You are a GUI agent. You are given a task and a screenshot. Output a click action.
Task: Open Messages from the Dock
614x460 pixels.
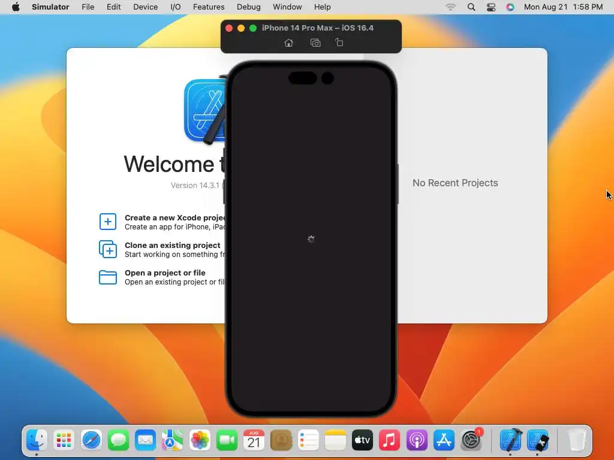point(118,440)
